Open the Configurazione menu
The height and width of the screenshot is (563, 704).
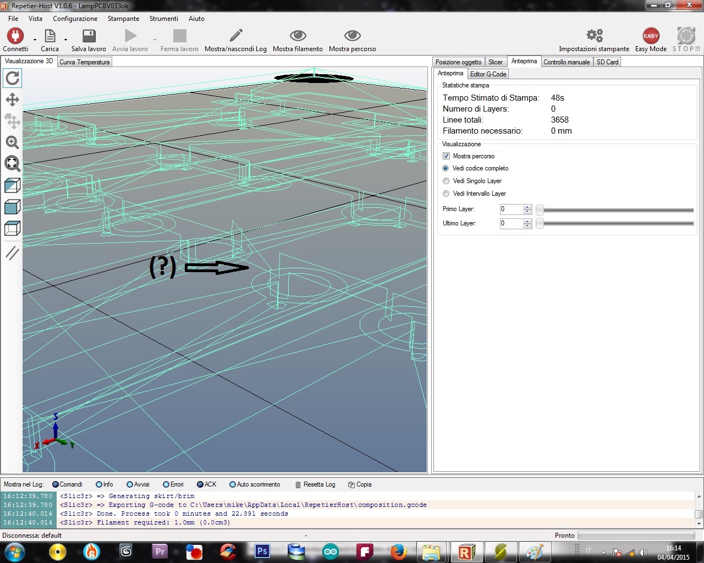click(75, 18)
